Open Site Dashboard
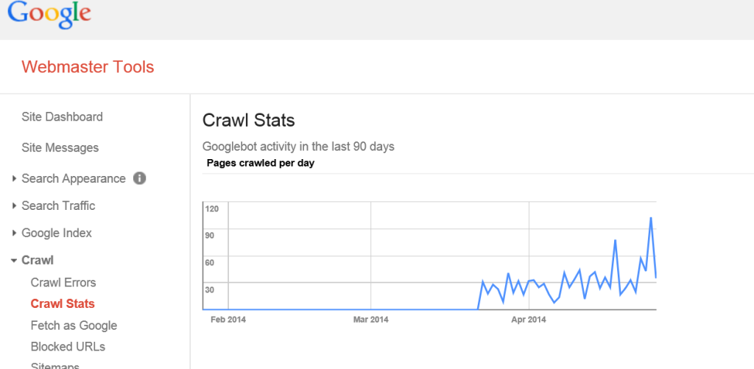Screen dimensions: 754x369 point(62,117)
